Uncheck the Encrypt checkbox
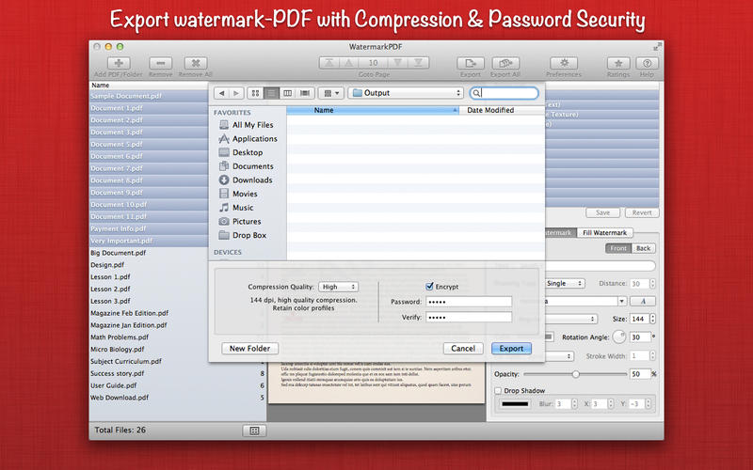Screen dimensions: 753x470 point(429,287)
